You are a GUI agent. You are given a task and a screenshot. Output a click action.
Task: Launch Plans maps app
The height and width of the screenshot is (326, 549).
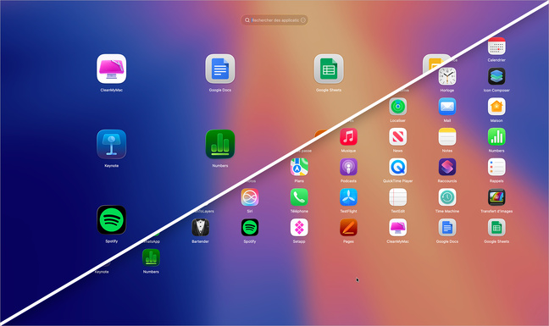[299, 167]
